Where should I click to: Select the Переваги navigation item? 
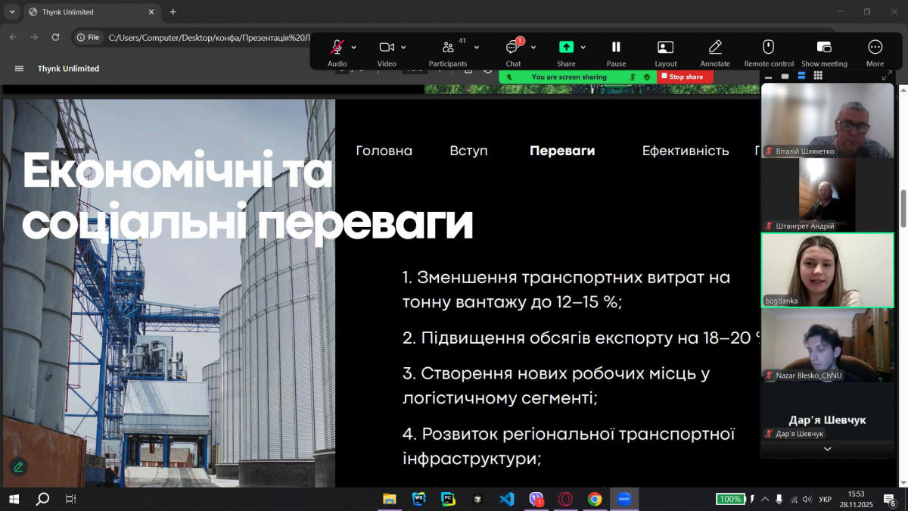(x=562, y=151)
